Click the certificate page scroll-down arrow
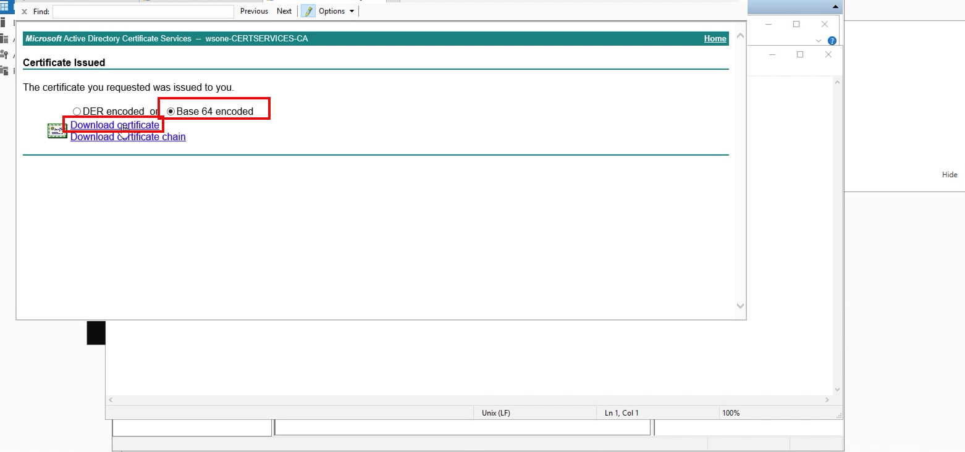Image resolution: width=965 pixels, height=452 pixels. [741, 306]
